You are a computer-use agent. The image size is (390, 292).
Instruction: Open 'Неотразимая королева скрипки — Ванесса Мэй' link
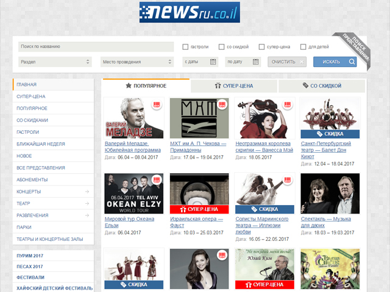264,147
